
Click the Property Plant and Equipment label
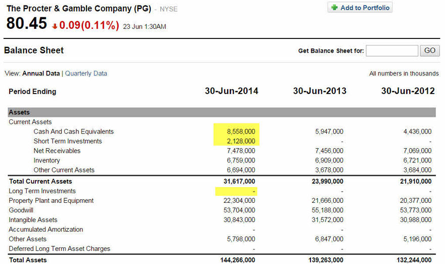[51, 201]
